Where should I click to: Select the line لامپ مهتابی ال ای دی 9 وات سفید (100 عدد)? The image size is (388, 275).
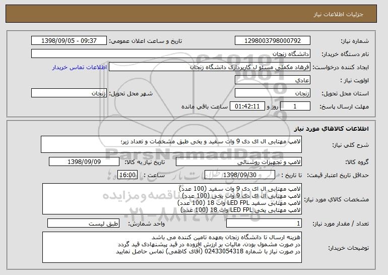tap(240, 189)
